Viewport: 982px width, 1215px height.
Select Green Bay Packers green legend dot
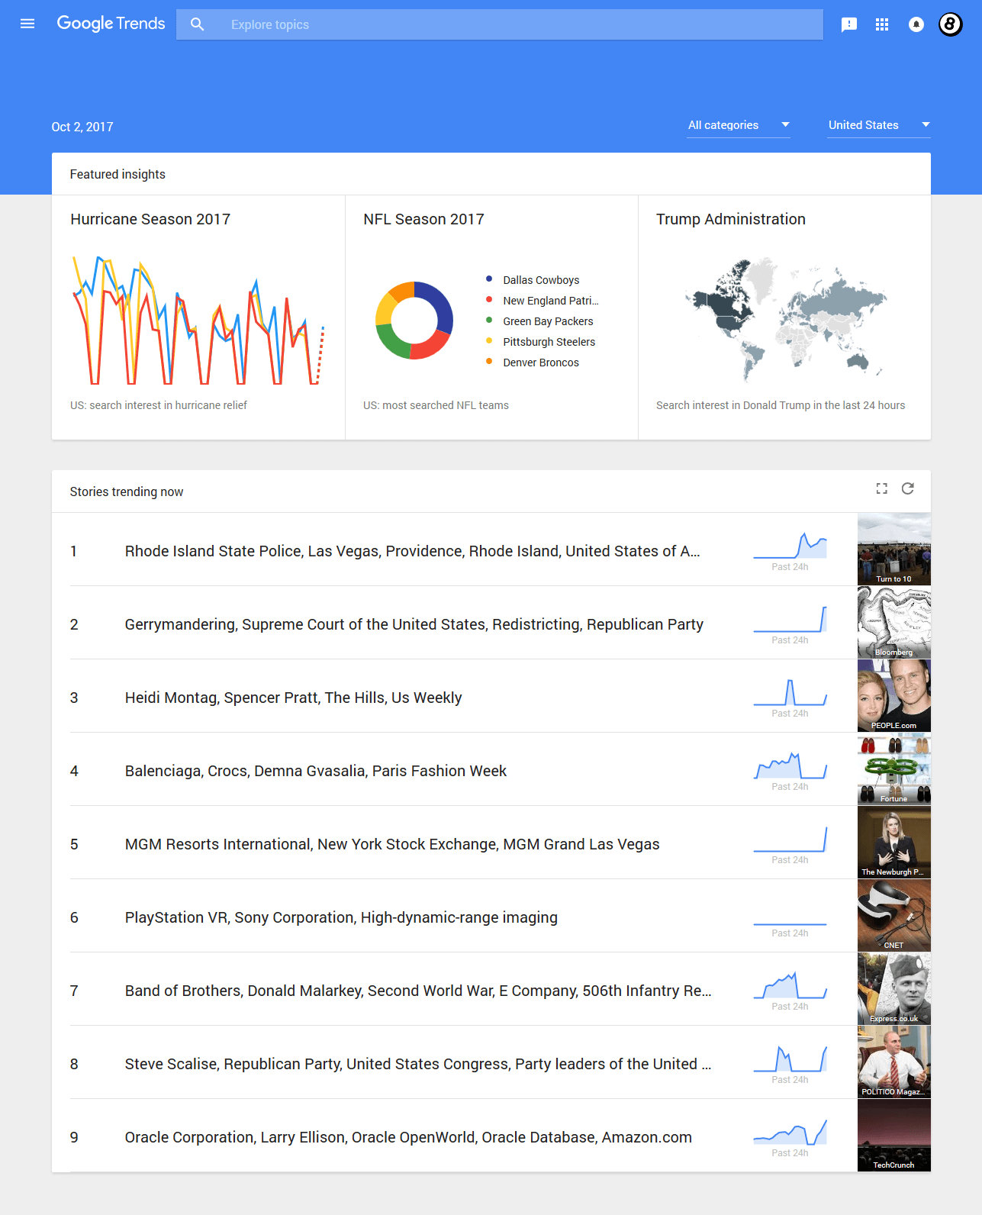coord(489,320)
